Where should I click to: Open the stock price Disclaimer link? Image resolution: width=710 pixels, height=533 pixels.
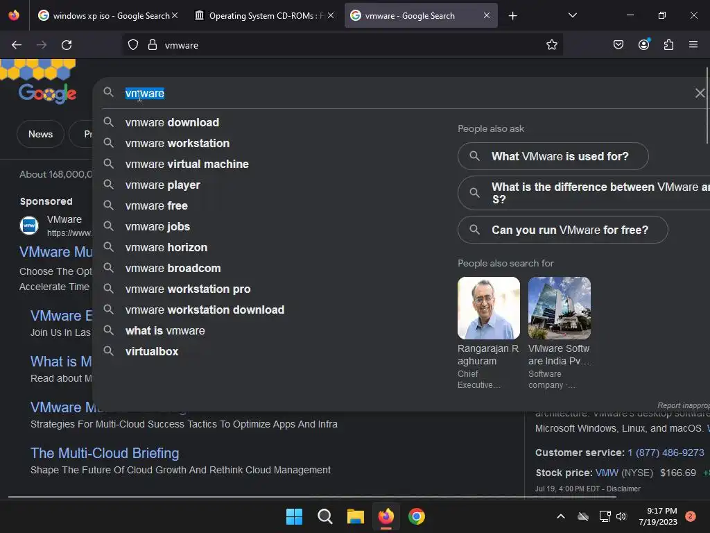(623, 489)
